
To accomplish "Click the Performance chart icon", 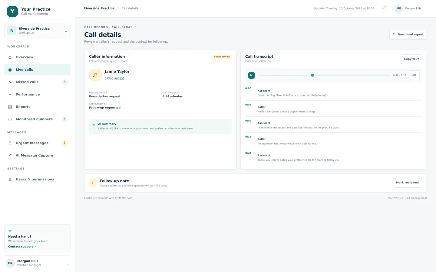I will click(10, 94).
